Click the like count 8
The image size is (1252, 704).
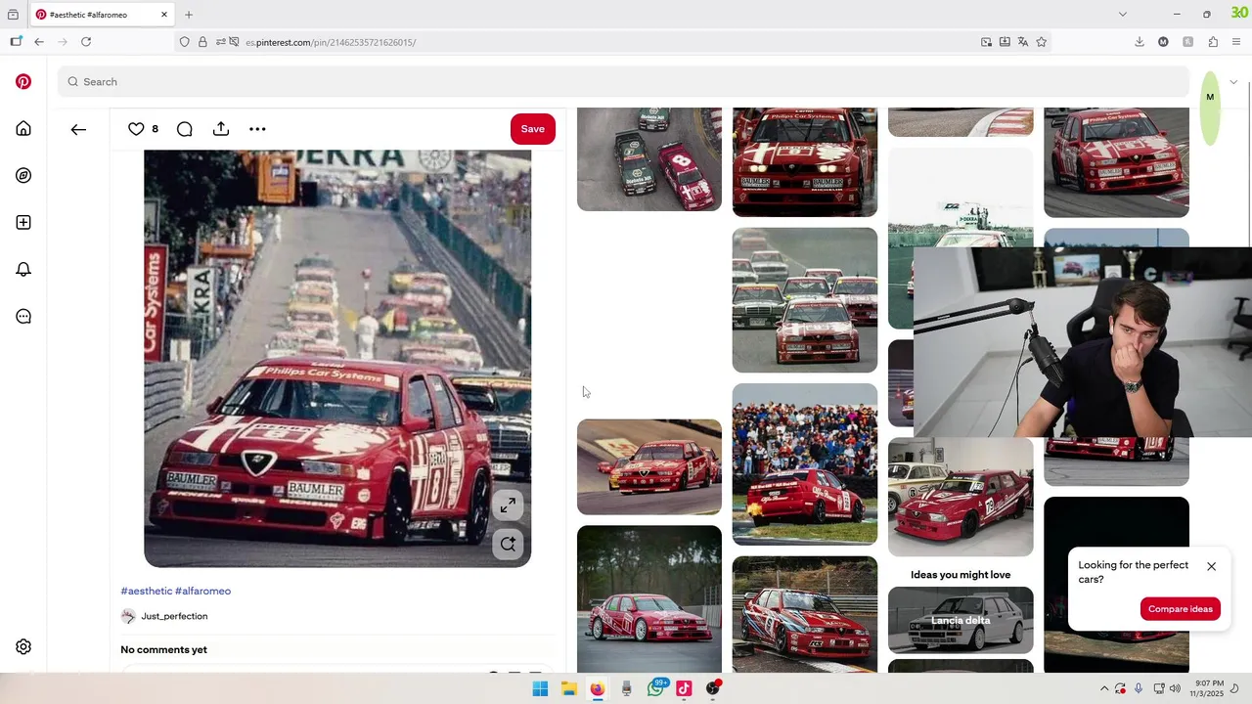[155, 129]
